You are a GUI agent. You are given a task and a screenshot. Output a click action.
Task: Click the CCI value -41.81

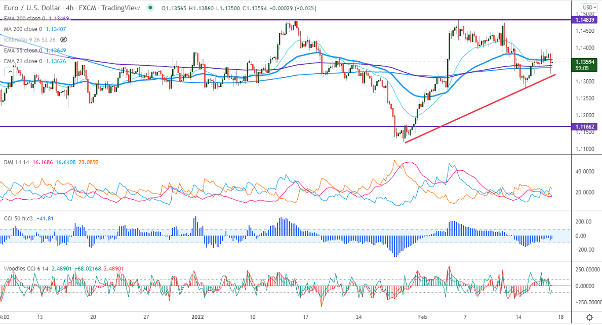pos(45,218)
